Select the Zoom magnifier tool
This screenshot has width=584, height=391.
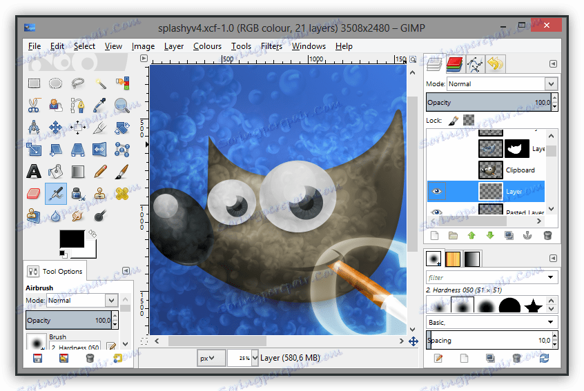coord(122,106)
